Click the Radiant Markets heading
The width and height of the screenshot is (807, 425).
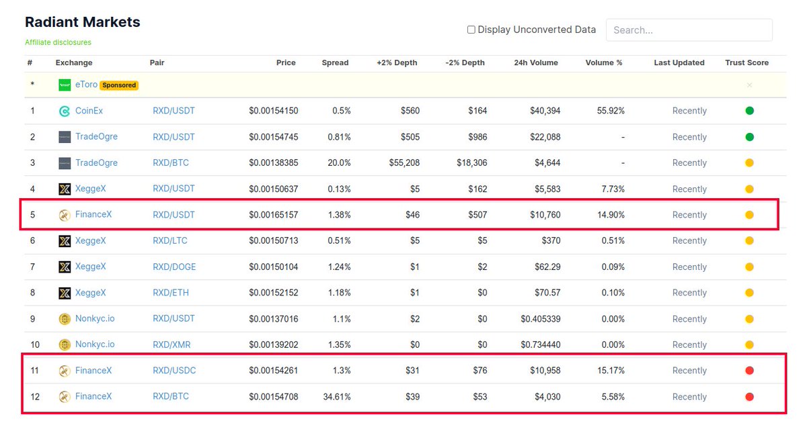click(x=83, y=22)
